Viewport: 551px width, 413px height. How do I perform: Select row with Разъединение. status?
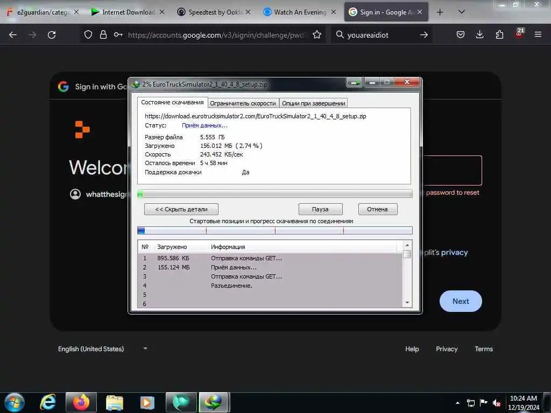point(270,286)
